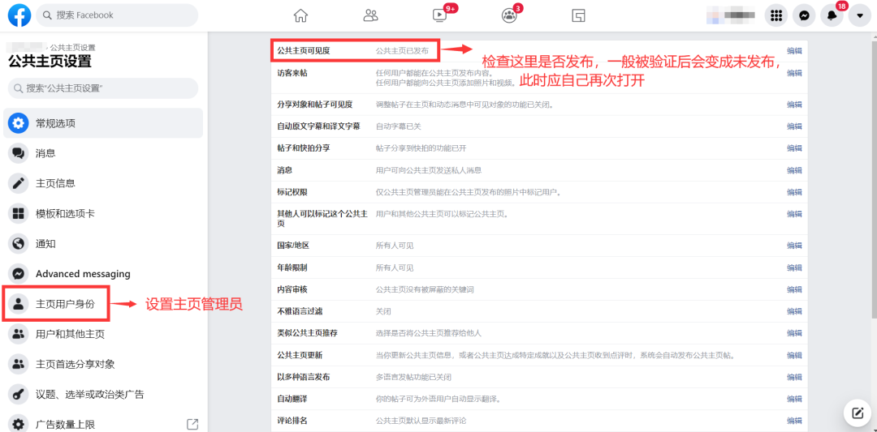Click the pencil icon beside 主页信息
Viewport: 877px width, 432px height.
[19, 183]
